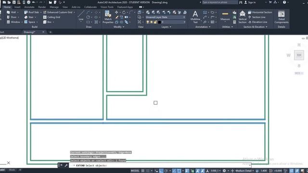Close the command line with X
This screenshot has width=308, height=173.
tap(61, 165)
